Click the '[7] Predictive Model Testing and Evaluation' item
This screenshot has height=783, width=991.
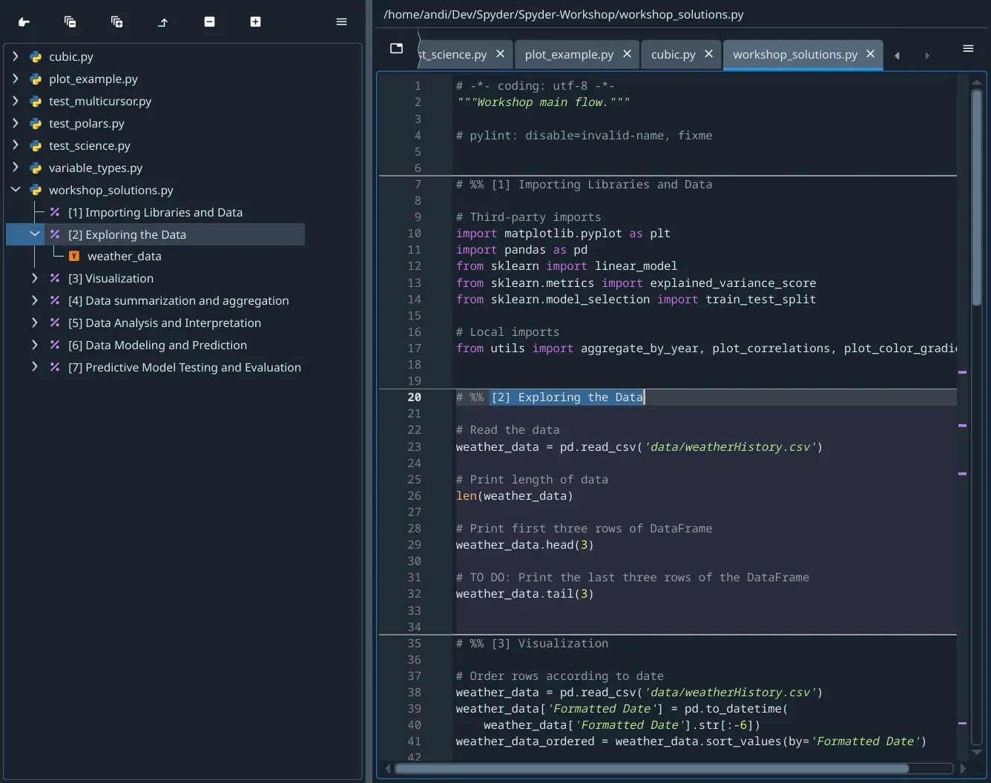[185, 367]
